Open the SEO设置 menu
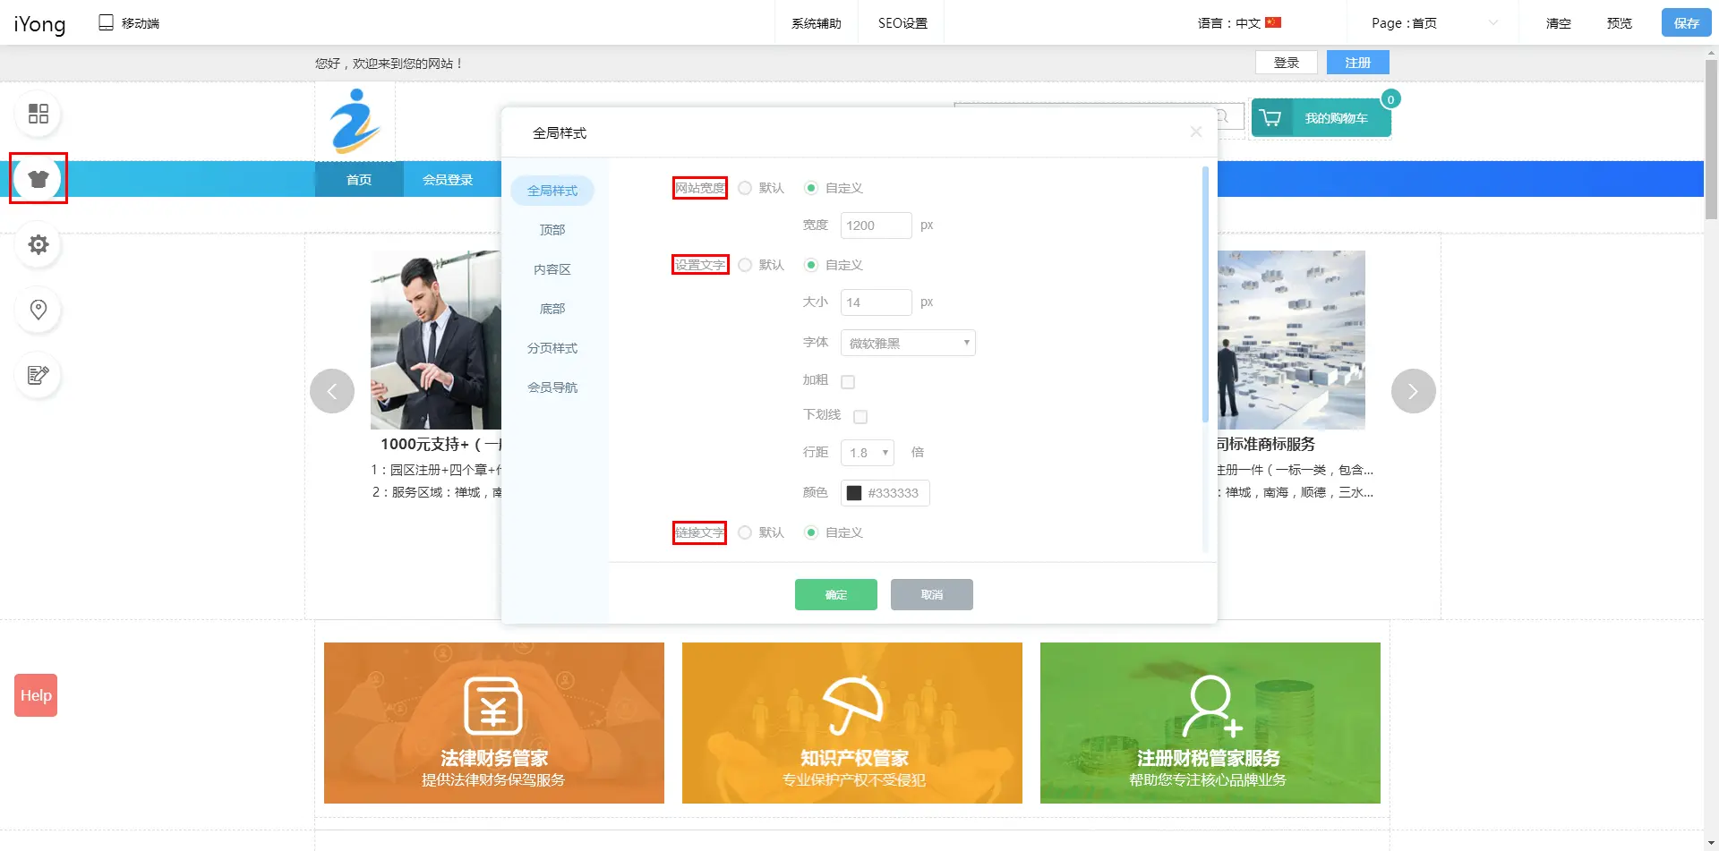This screenshot has height=851, width=1719. 902,23
